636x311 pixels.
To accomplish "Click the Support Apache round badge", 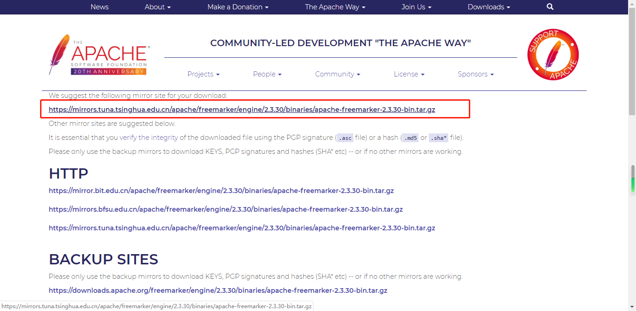I will click(x=553, y=55).
